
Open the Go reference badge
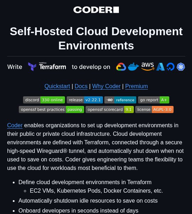(x=120, y=100)
